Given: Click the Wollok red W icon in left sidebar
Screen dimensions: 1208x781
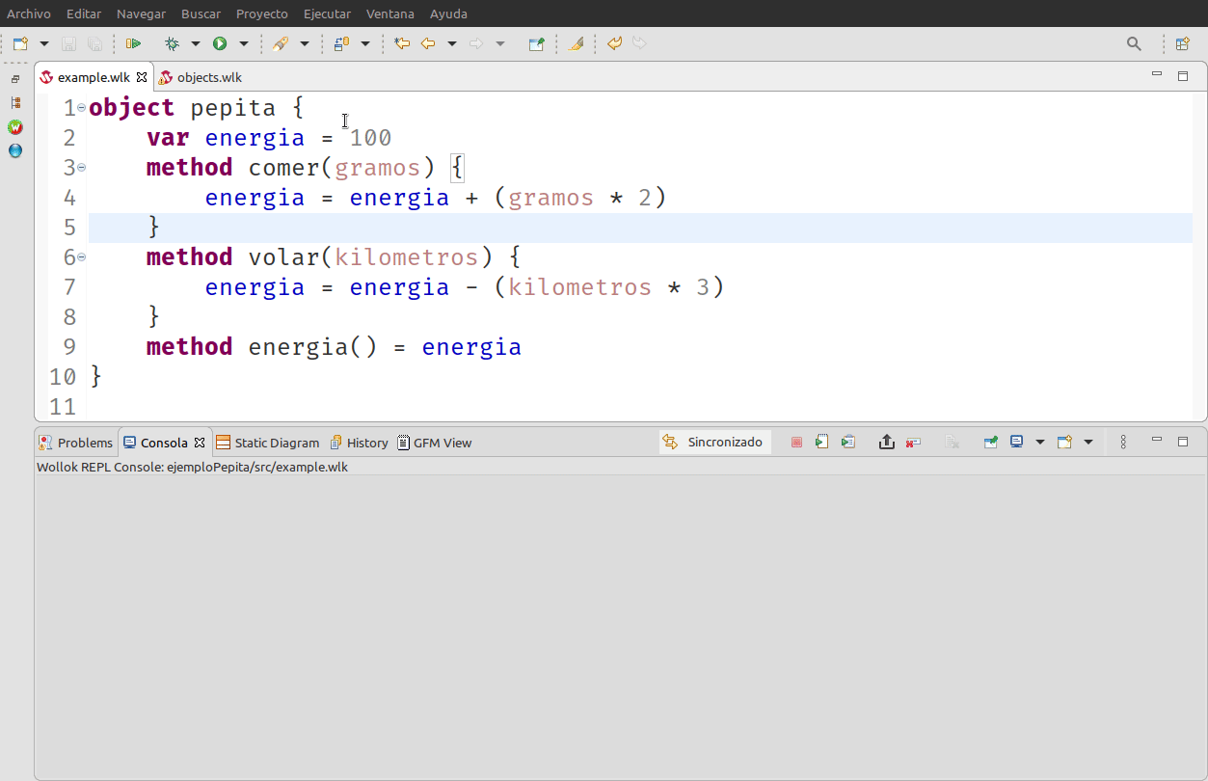Looking at the screenshot, I should tap(15, 127).
